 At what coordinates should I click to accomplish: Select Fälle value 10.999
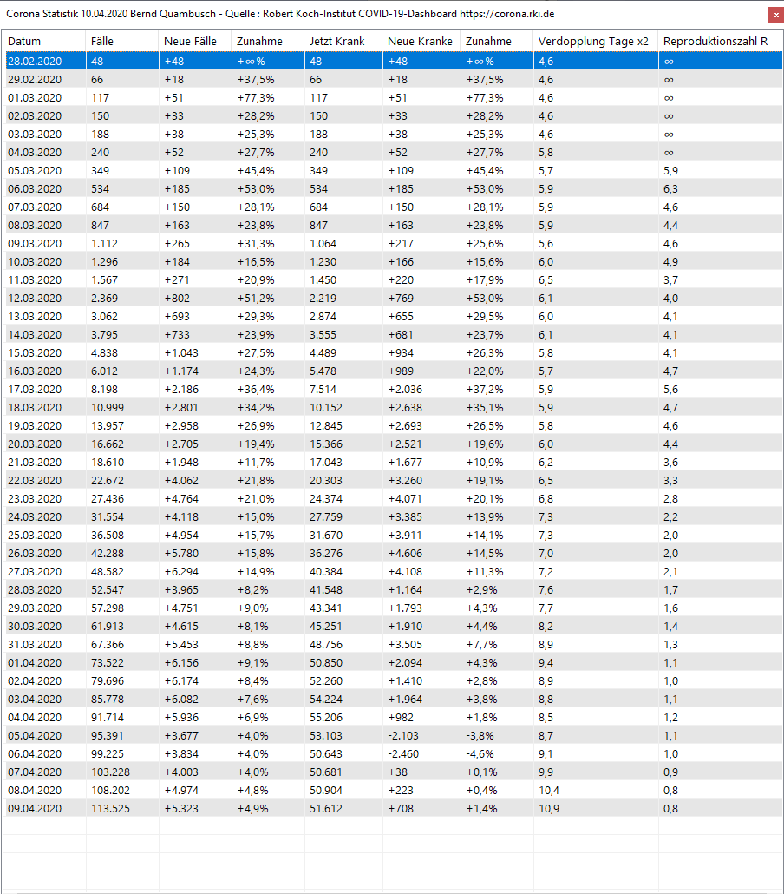coord(108,408)
